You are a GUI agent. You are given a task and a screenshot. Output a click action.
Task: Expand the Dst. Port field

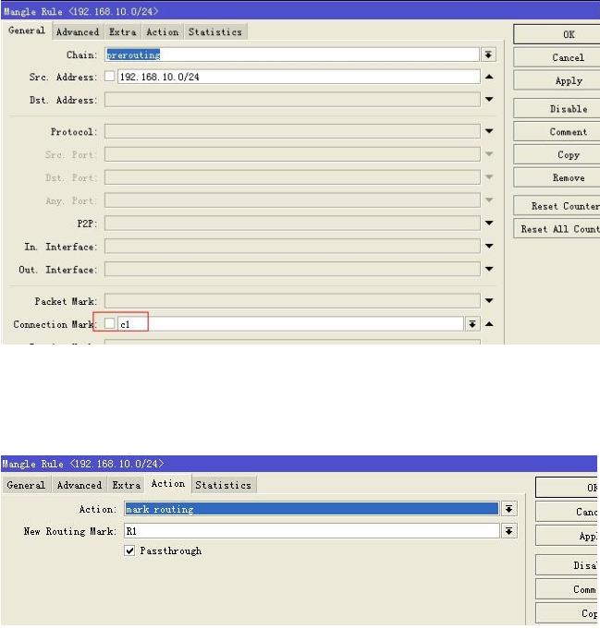(489, 177)
